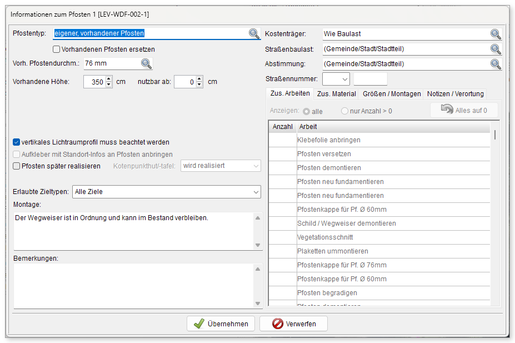Click the Übernehmen button

tap(221, 324)
